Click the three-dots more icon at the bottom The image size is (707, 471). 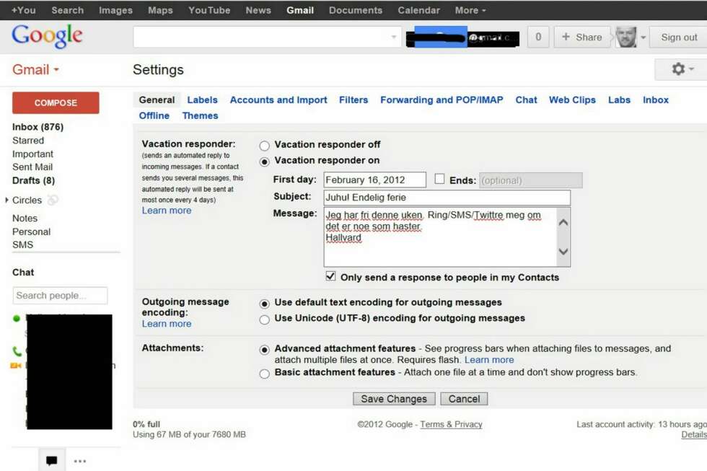tap(80, 461)
